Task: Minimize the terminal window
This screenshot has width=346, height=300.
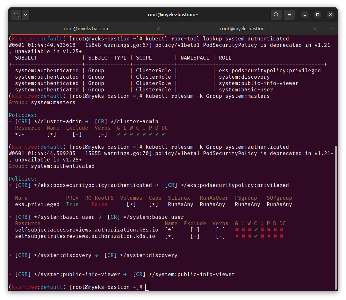Action: pos(305,15)
